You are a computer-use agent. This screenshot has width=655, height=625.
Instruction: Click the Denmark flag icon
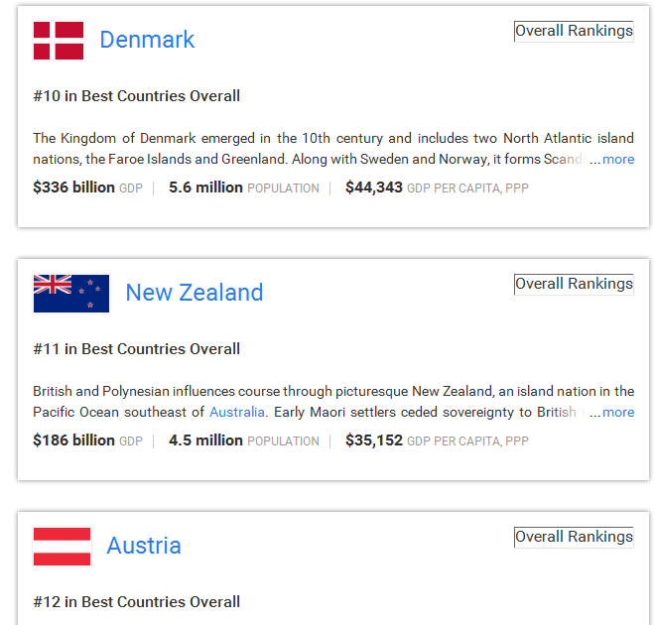pos(59,41)
